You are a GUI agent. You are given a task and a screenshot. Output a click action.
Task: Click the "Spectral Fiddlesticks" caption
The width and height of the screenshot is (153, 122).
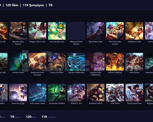[76, 73]
